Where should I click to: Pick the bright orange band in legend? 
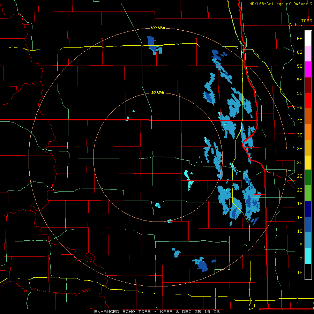[x=308, y=132]
